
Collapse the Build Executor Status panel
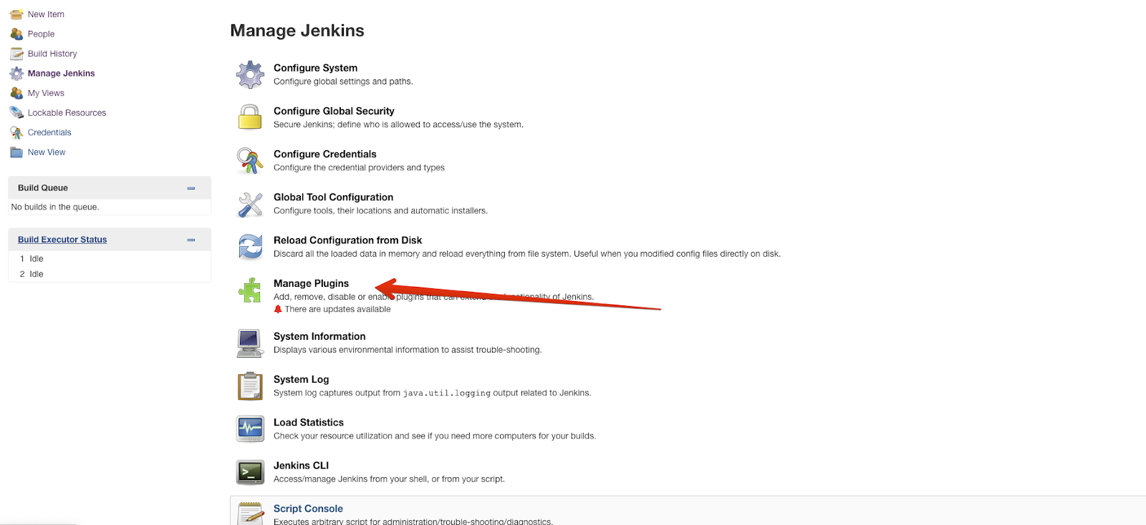coord(191,240)
